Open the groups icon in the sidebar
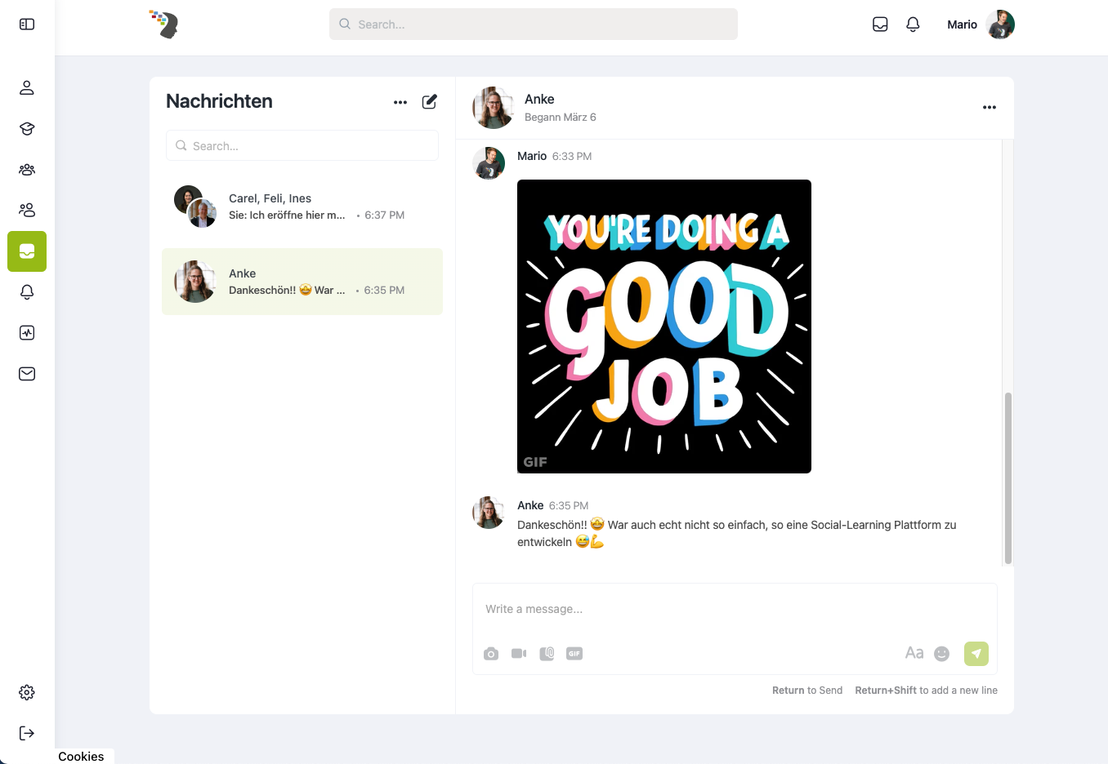The height and width of the screenshot is (764, 1108). click(x=27, y=169)
